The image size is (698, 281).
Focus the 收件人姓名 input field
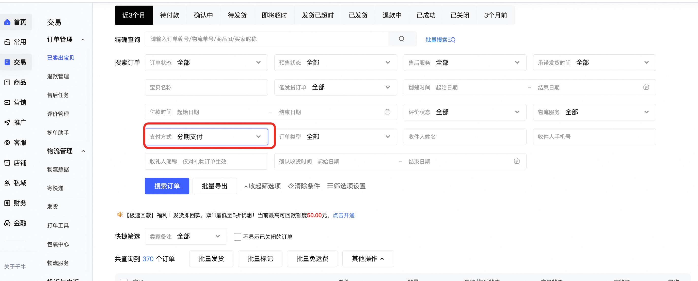465,137
